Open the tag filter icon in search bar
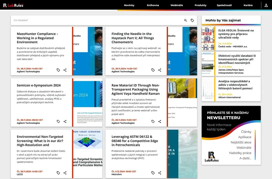 (192, 20)
